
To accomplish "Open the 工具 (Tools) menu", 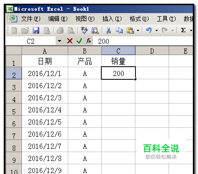I will [x=166, y=19].
